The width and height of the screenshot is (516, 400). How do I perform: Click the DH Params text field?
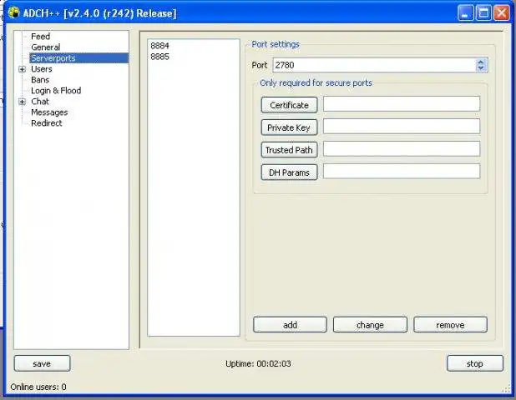click(x=402, y=171)
